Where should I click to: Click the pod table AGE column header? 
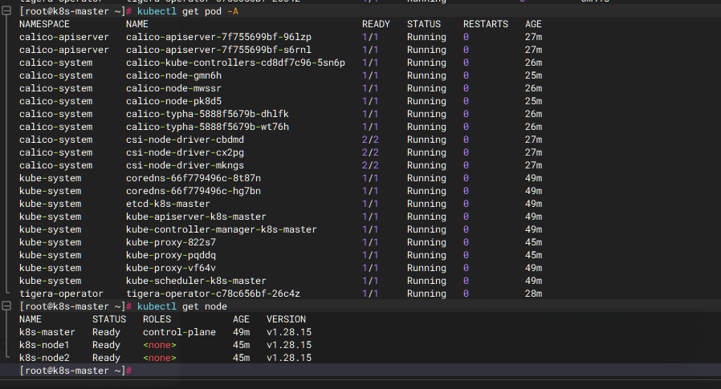click(x=533, y=24)
